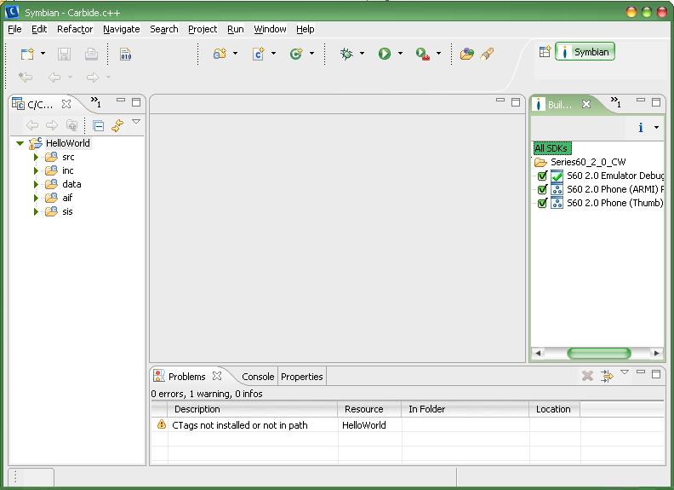Click the Back navigation arrow in toolbar

54,77
